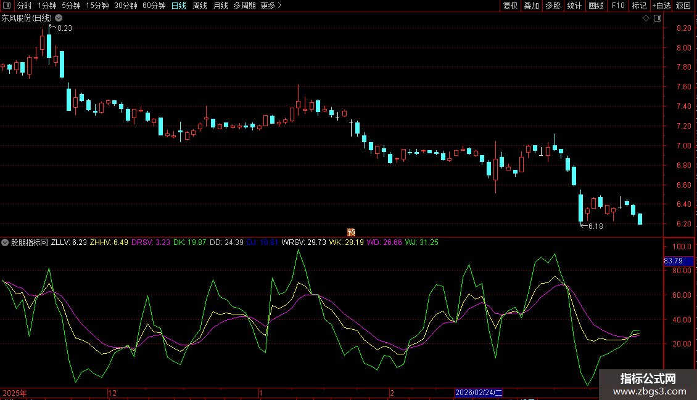The width and height of the screenshot is (697, 400).
Task: Click the 2026/02/24 date marker on timeline
Action: 480,393
